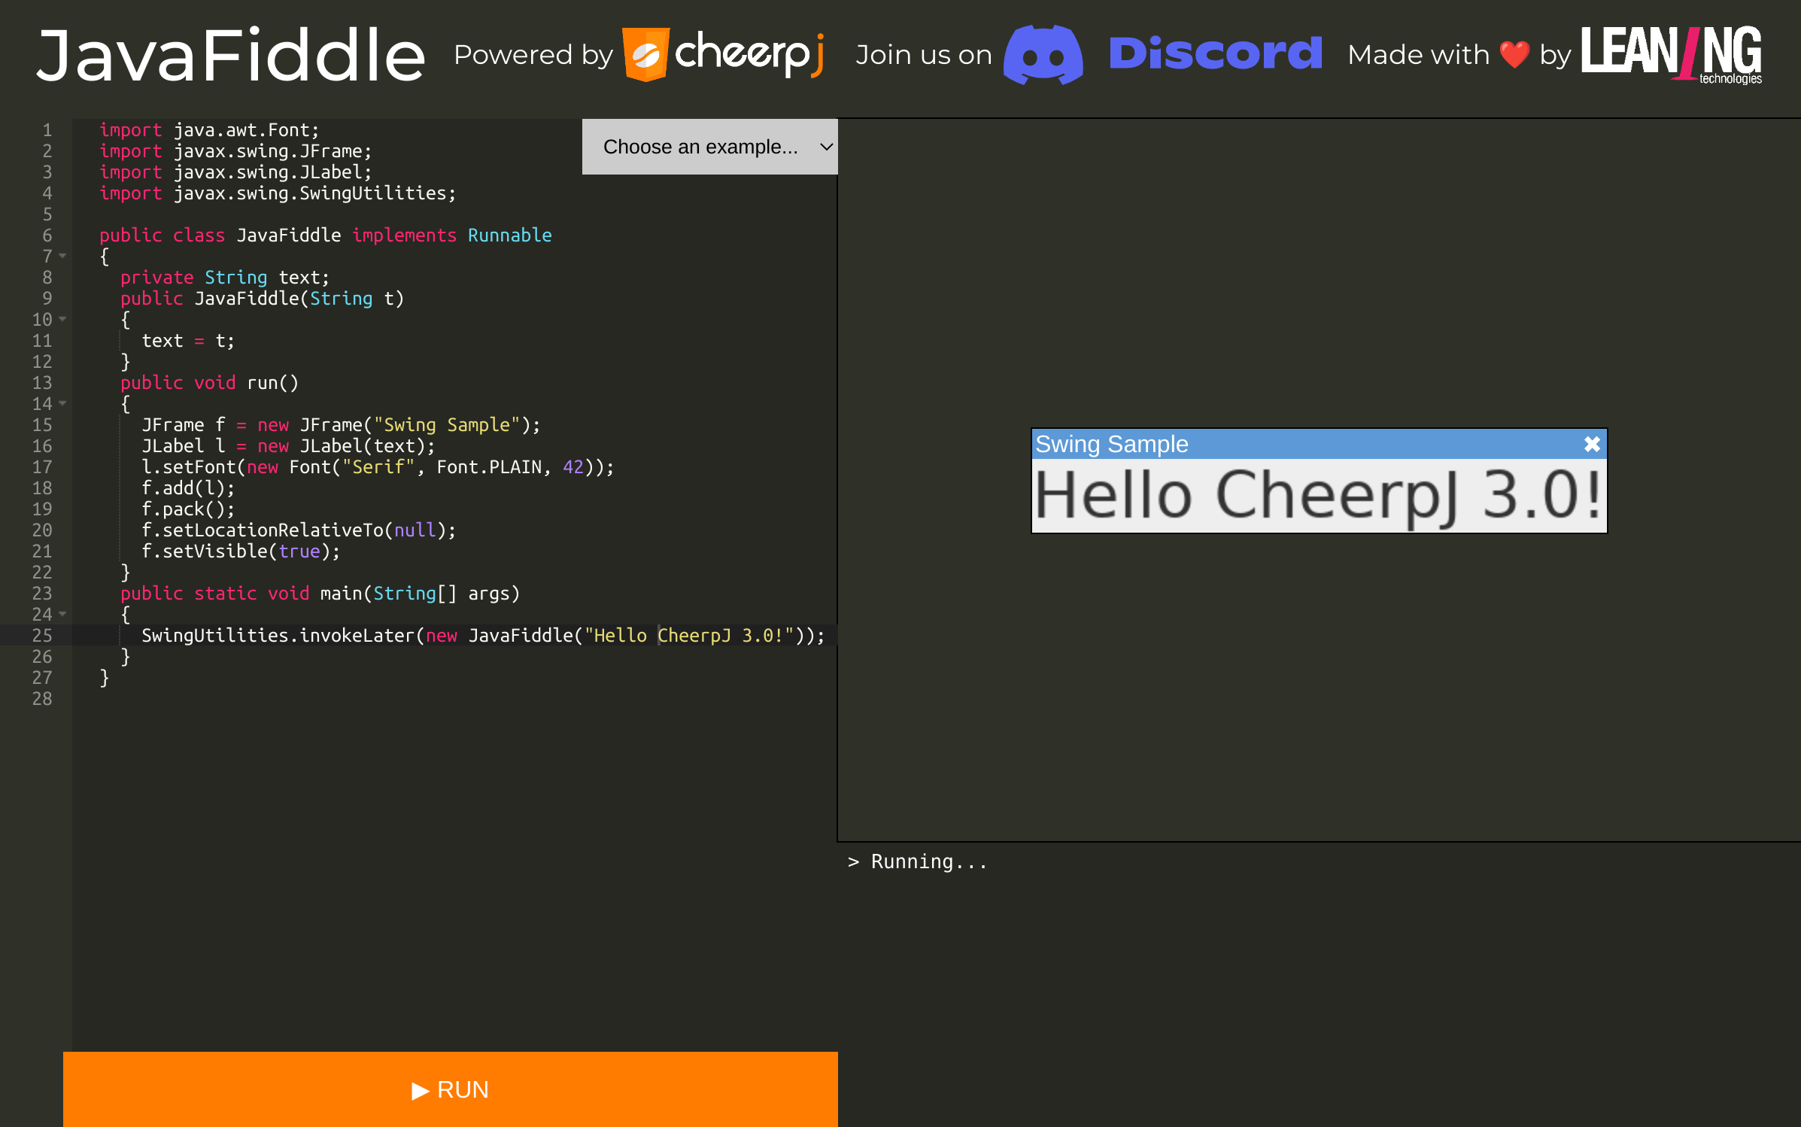Collapse the code block at line 7
1801x1127 pixels.
(62, 256)
